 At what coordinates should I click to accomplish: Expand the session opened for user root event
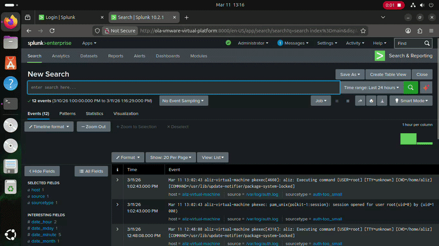(x=117, y=204)
